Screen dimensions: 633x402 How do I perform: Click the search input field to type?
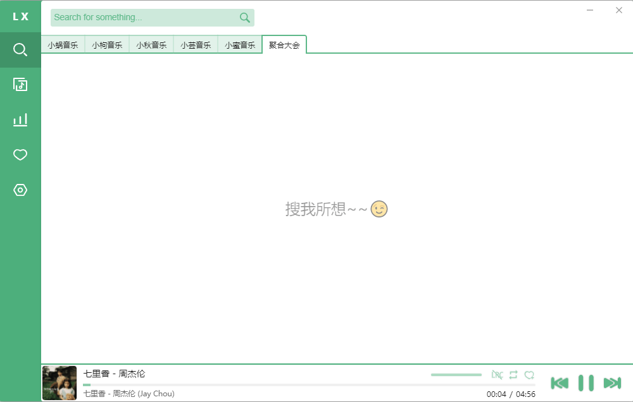click(x=139, y=17)
